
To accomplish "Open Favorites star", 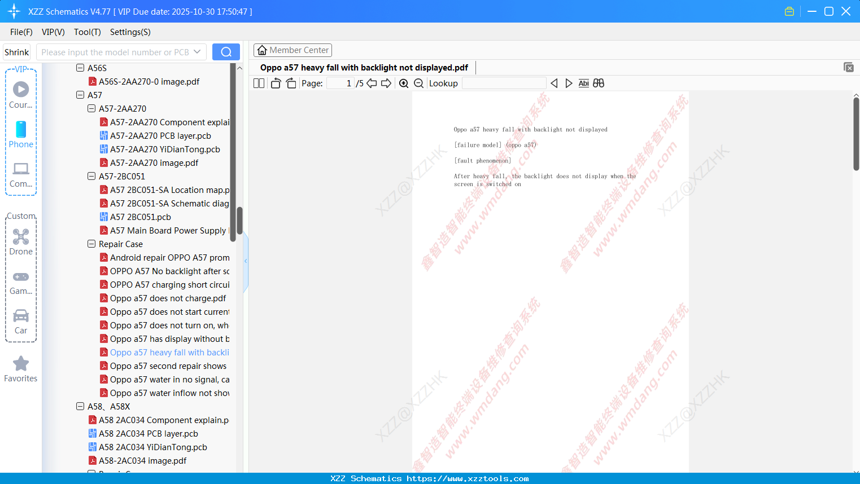I will (21, 369).
